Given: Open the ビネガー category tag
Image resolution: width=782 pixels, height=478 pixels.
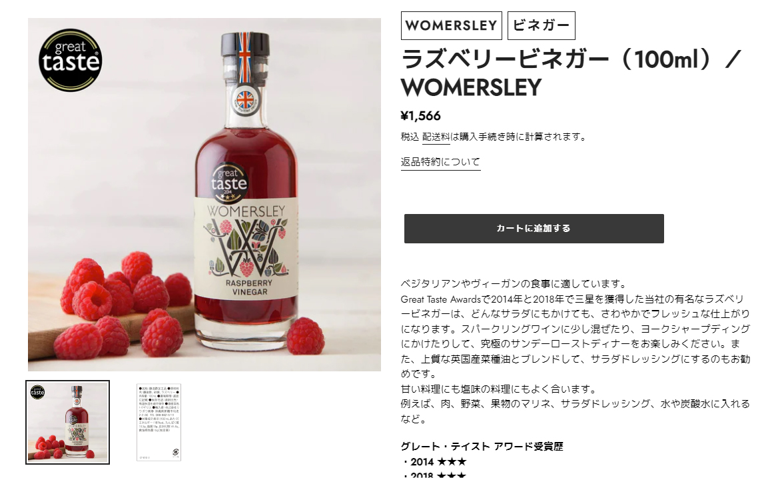Looking at the screenshot, I should pyautogui.click(x=541, y=25).
